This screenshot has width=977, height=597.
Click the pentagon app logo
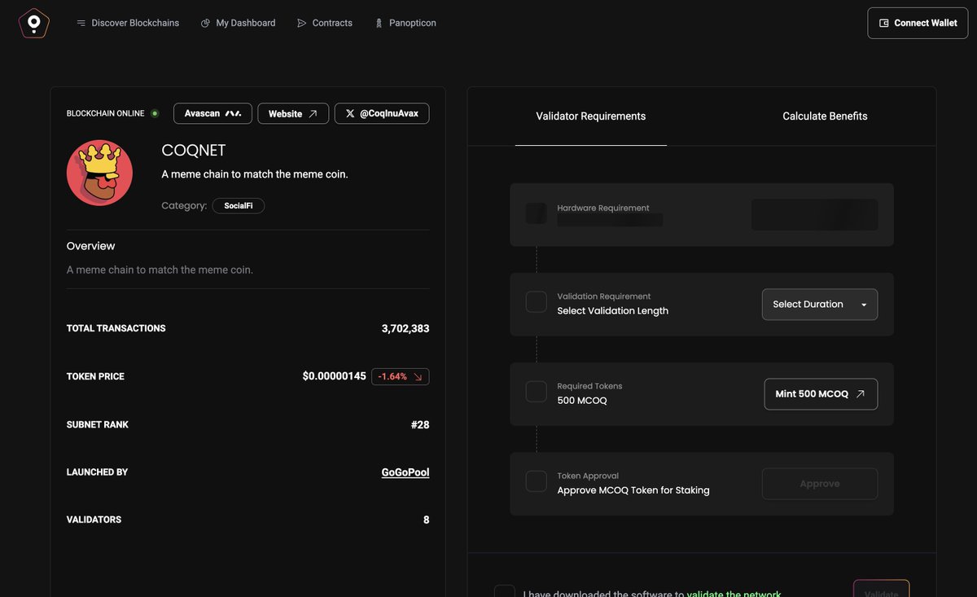(x=33, y=23)
